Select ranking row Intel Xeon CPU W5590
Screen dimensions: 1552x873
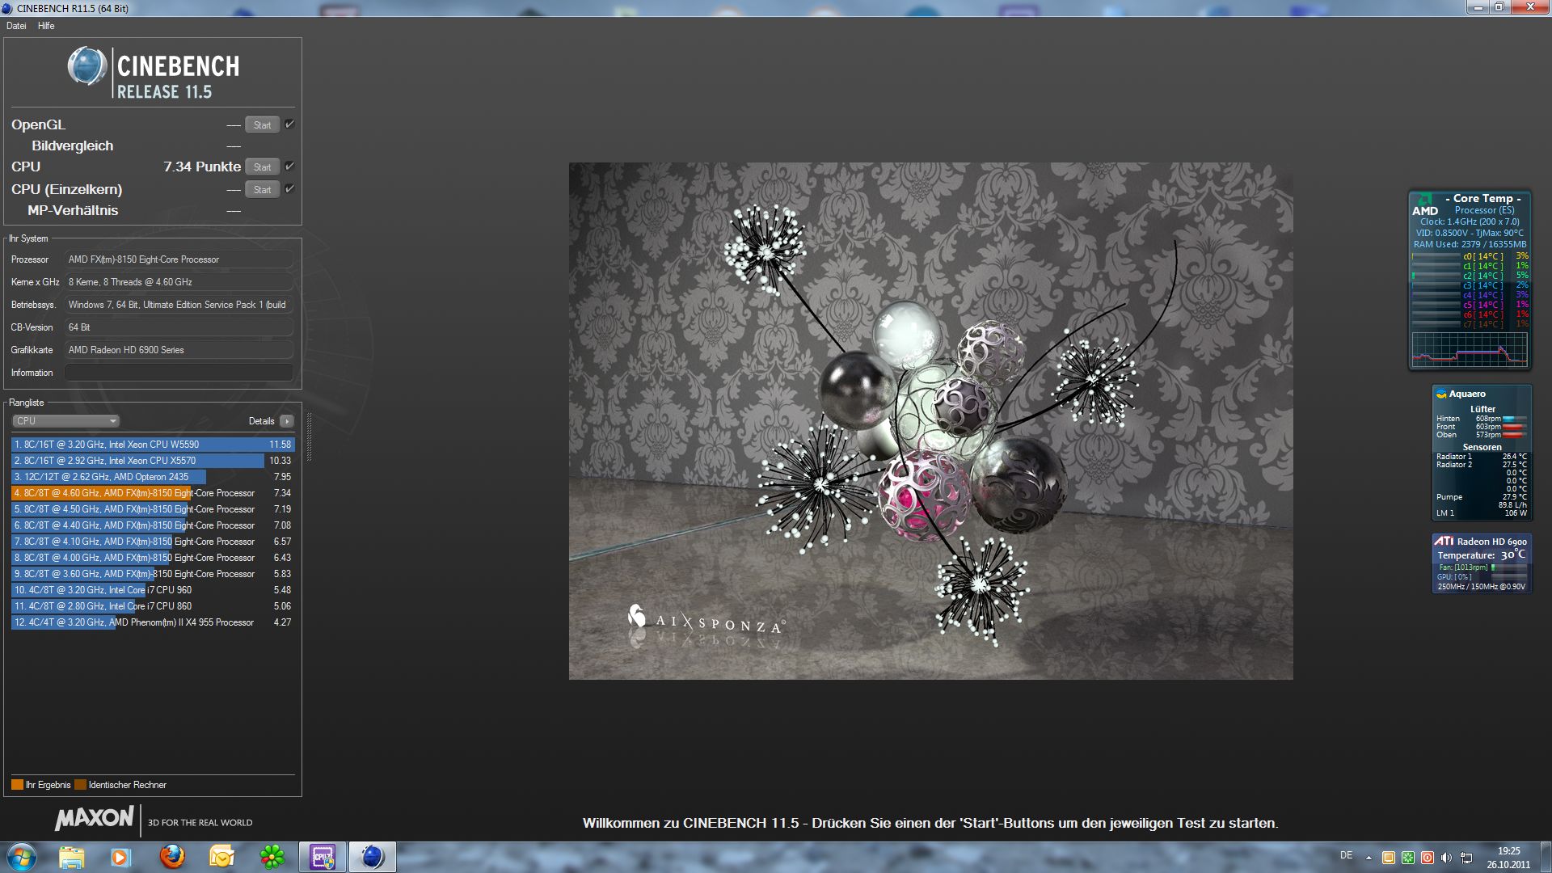pyautogui.click(x=153, y=445)
